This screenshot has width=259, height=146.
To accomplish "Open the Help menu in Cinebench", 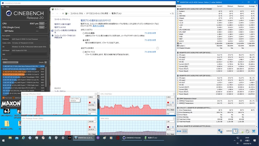I will click(7, 7).
